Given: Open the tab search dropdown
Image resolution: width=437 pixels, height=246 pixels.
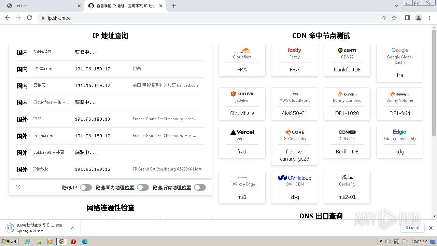Looking at the screenshot, I should click(x=396, y=6).
